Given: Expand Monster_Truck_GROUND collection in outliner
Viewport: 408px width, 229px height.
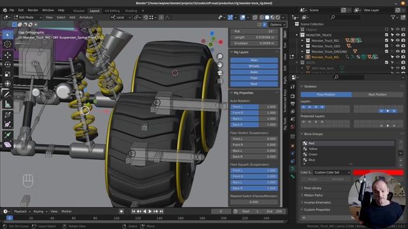Looking at the screenshot, I should coord(302,52).
